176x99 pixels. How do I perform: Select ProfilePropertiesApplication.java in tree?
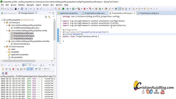tap(26, 28)
